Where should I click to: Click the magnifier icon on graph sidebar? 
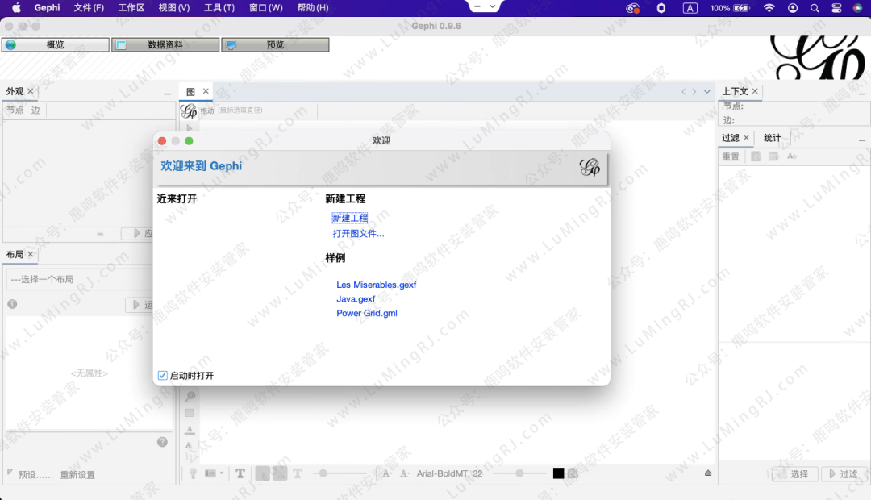click(190, 396)
